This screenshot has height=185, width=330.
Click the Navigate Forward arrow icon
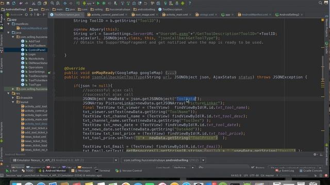71,3
